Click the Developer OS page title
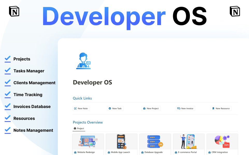The image size is (249, 155). point(93,82)
